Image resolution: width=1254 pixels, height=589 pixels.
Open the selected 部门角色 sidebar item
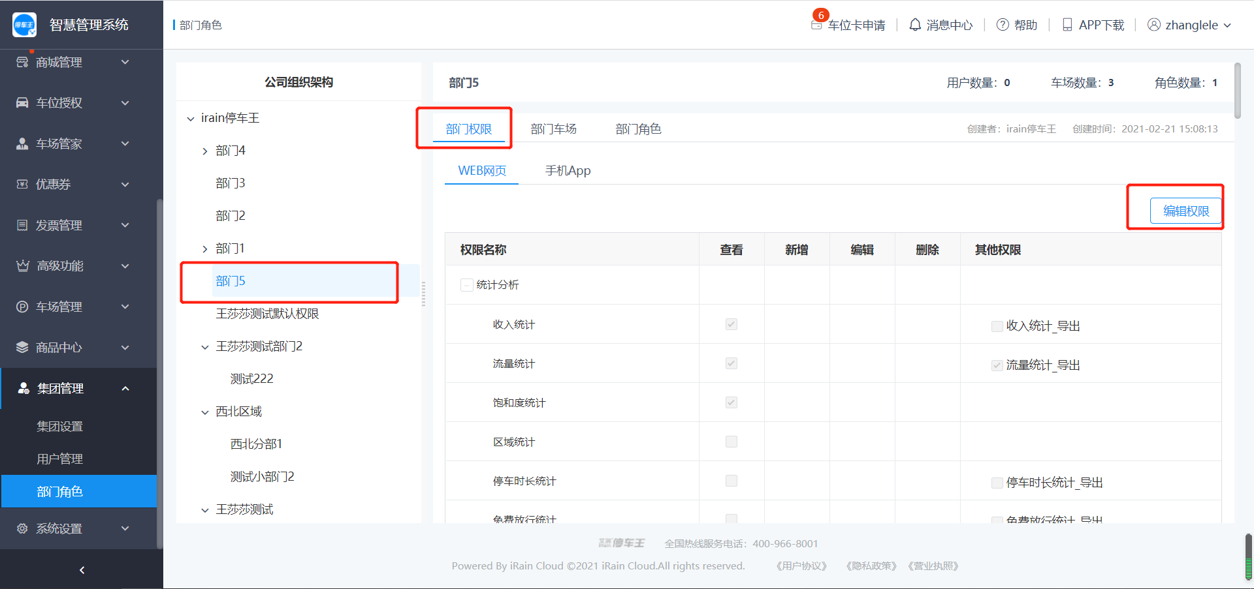(x=79, y=492)
